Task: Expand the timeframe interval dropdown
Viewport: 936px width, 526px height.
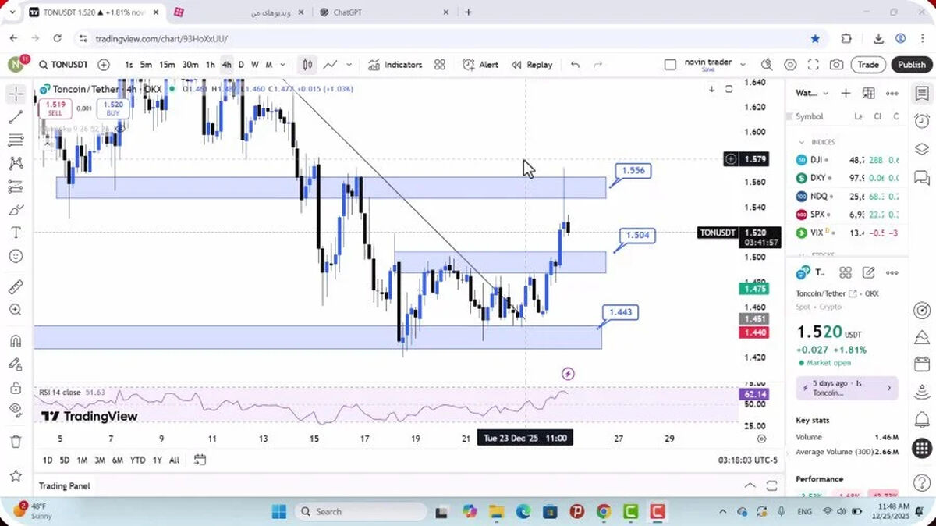Action: click(282, 65)
